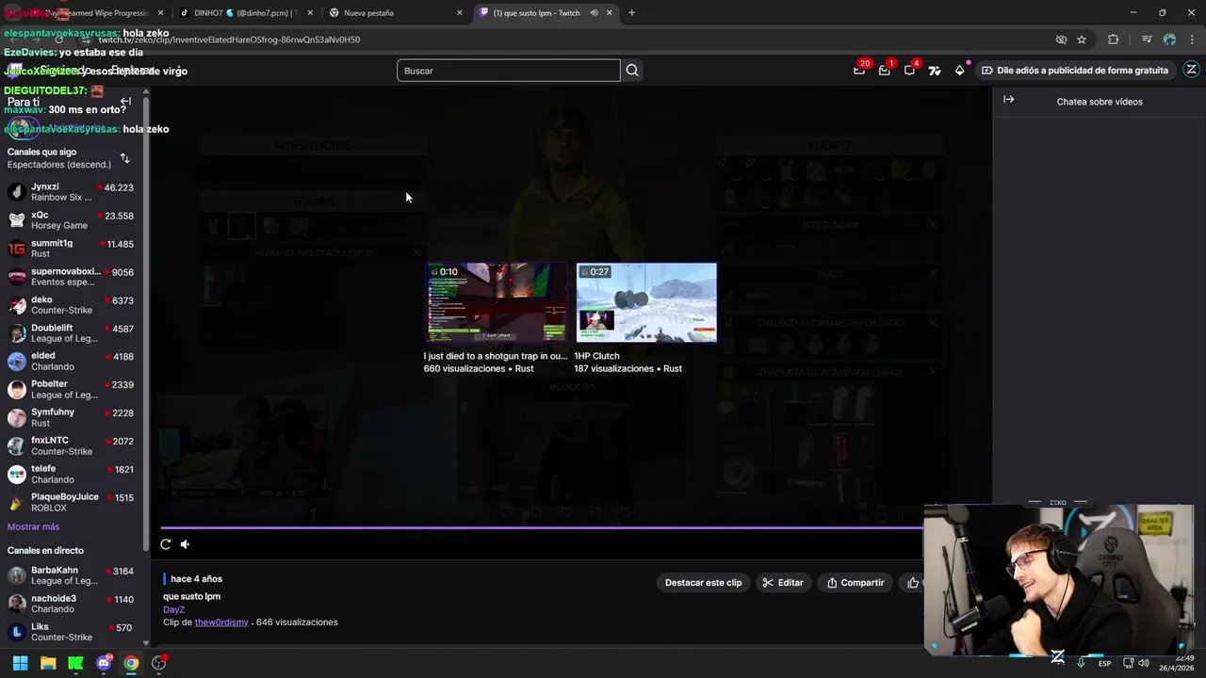Open deko channel in sidebar
This screenshot has height=678, width=1206.
click(x=72, y=305)
